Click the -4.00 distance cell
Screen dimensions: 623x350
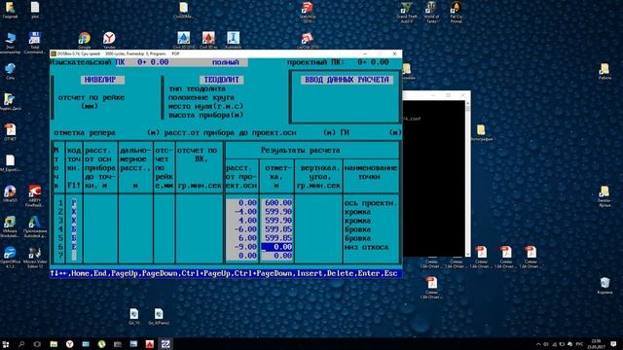[242, 212]
